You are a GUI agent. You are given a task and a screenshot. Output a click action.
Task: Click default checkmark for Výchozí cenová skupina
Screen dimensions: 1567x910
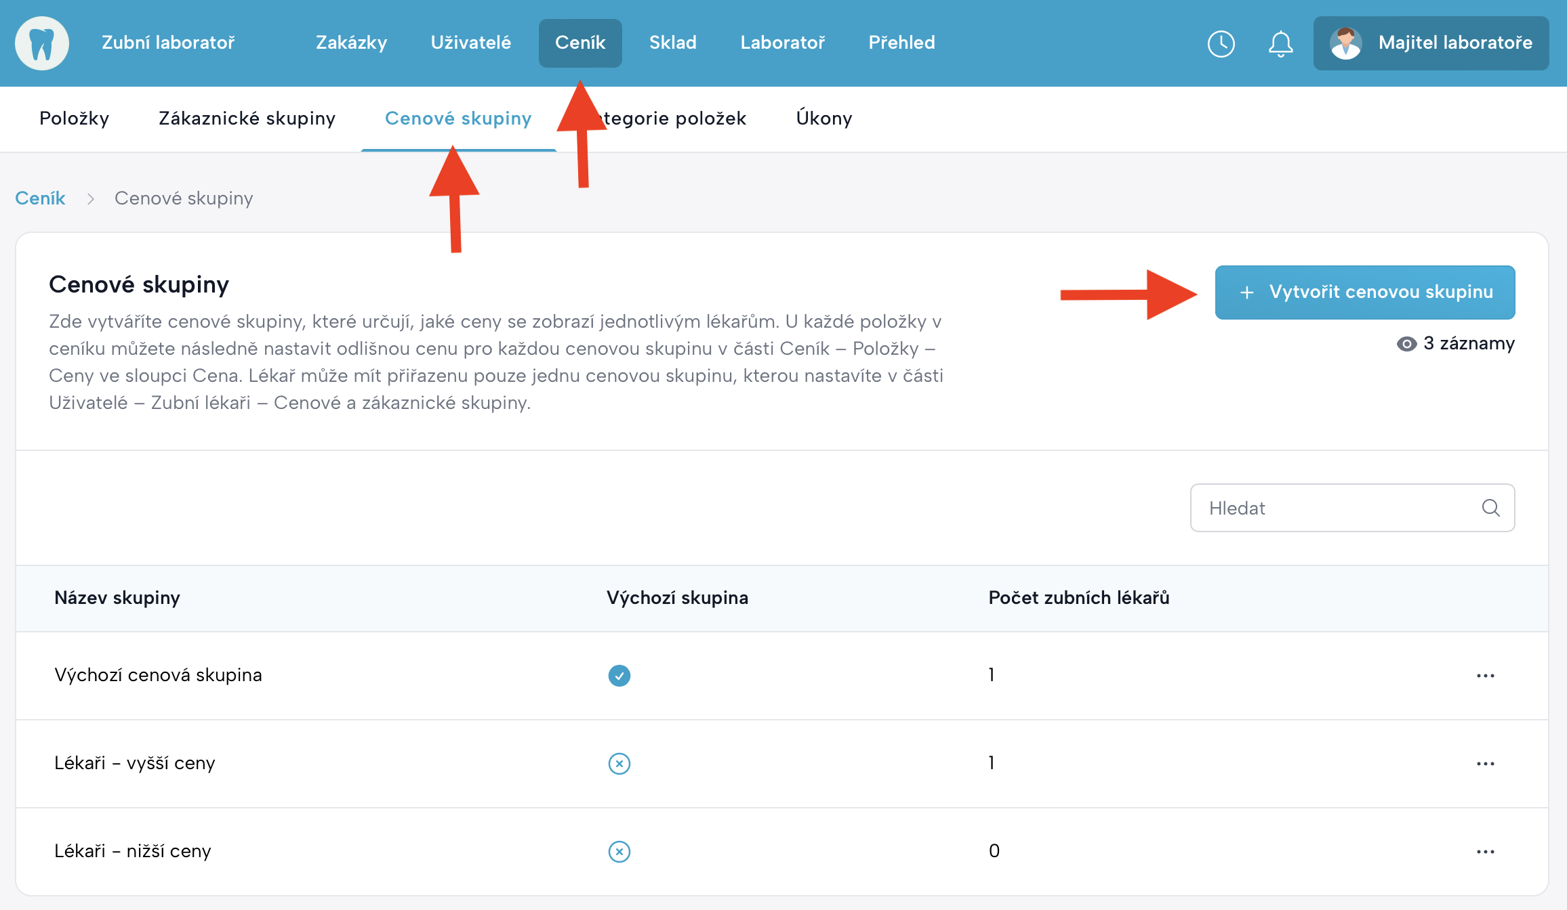(x=619, y=676)
